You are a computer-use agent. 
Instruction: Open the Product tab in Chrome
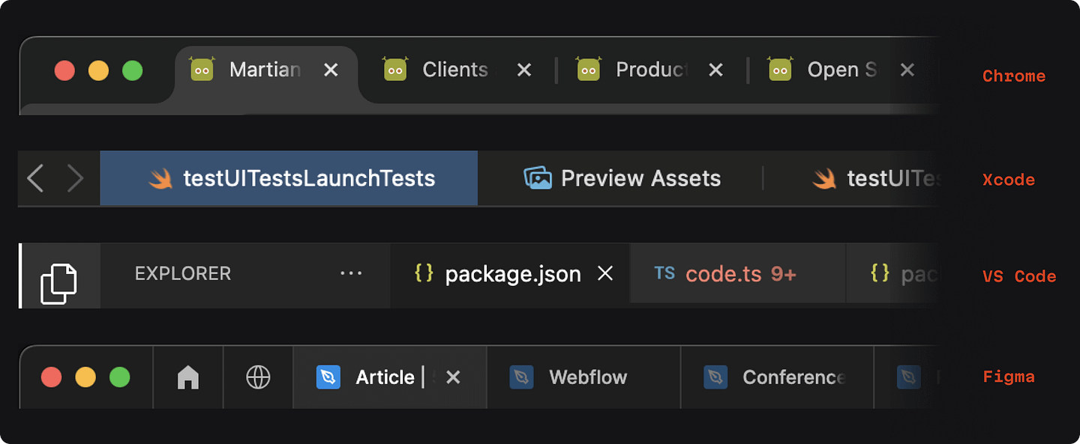(652, 70)
